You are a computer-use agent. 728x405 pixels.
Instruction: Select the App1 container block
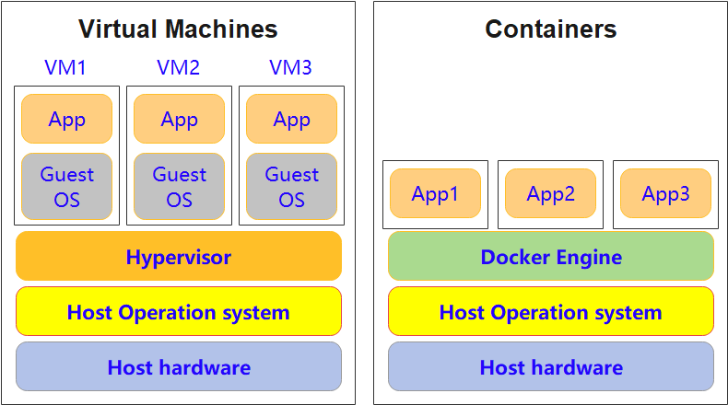(x=436, y=193)
